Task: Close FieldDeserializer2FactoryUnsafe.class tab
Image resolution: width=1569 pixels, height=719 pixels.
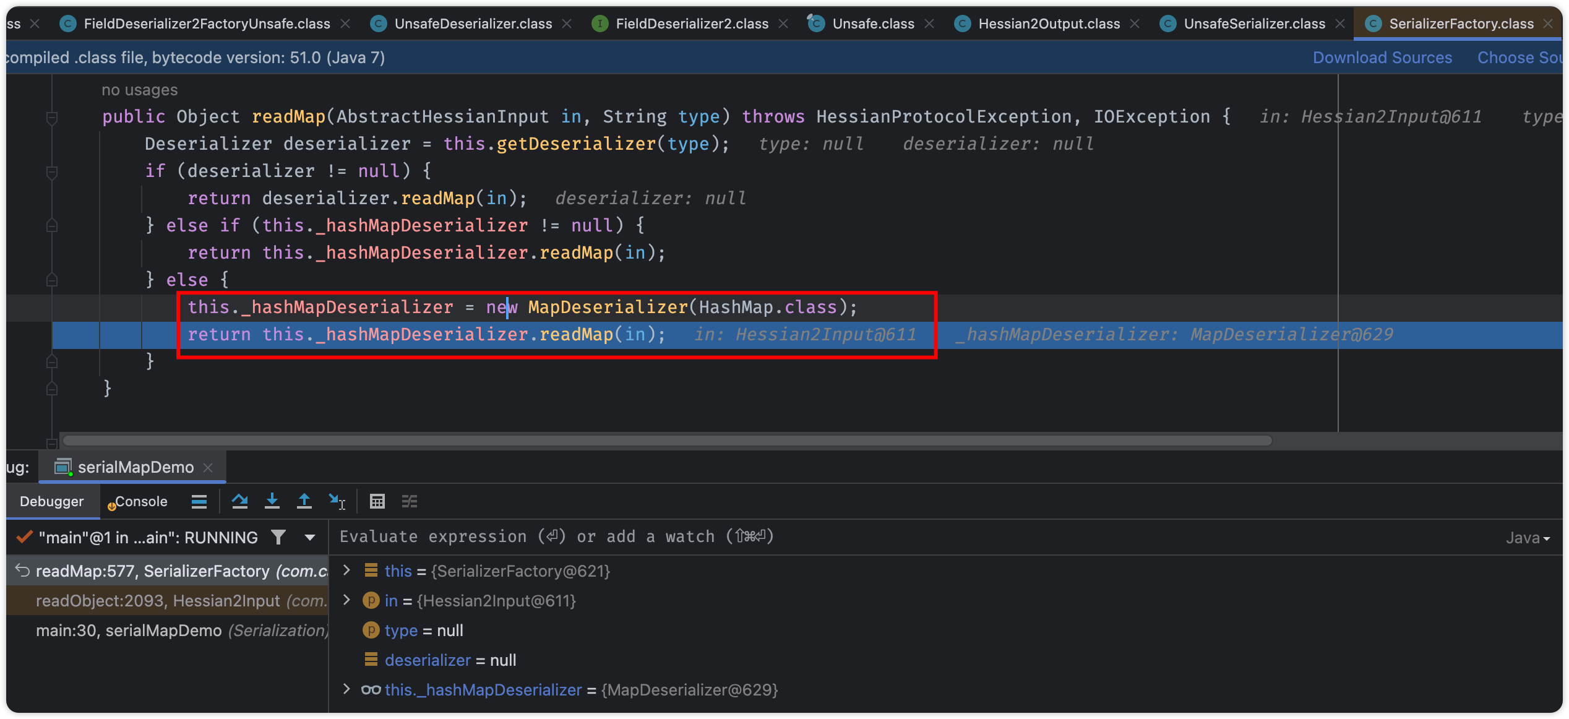Action: 345,24
